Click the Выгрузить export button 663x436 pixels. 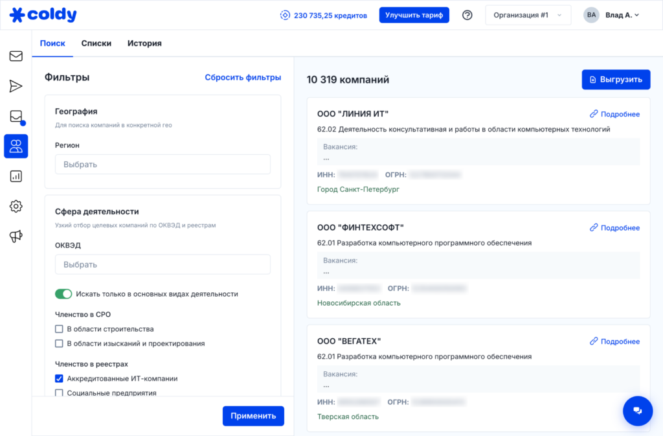pyautogui.click(x=616, y=80)
